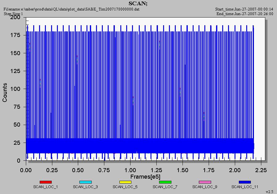Select the SCAN_LOC_5 legend label
Screen dimensions: 277x194
tap(125, 187)
